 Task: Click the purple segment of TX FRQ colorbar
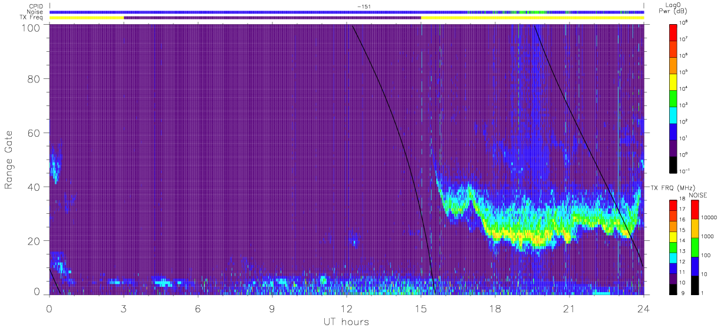click(673, 279)
